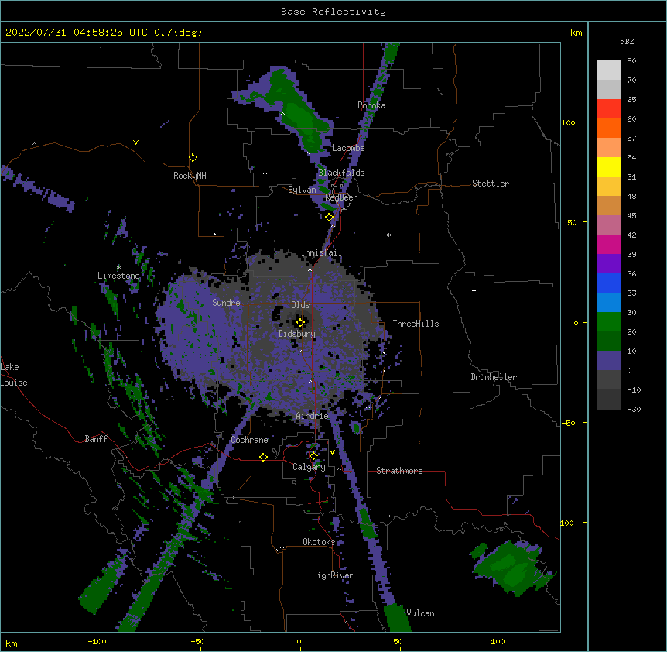Image resolution: width=667 pixels, height=652 pixels.
Task: Click the magenta 39 dBZ legend swatch
Action: tap(608, 244)
